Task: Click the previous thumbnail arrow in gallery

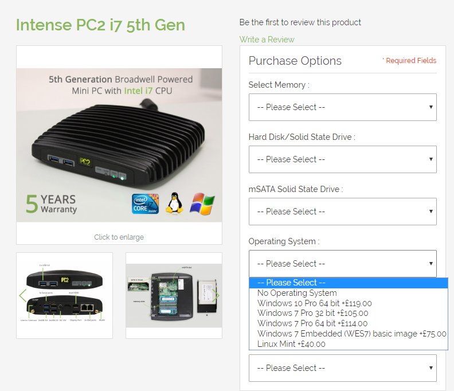Action: point(23,295)
